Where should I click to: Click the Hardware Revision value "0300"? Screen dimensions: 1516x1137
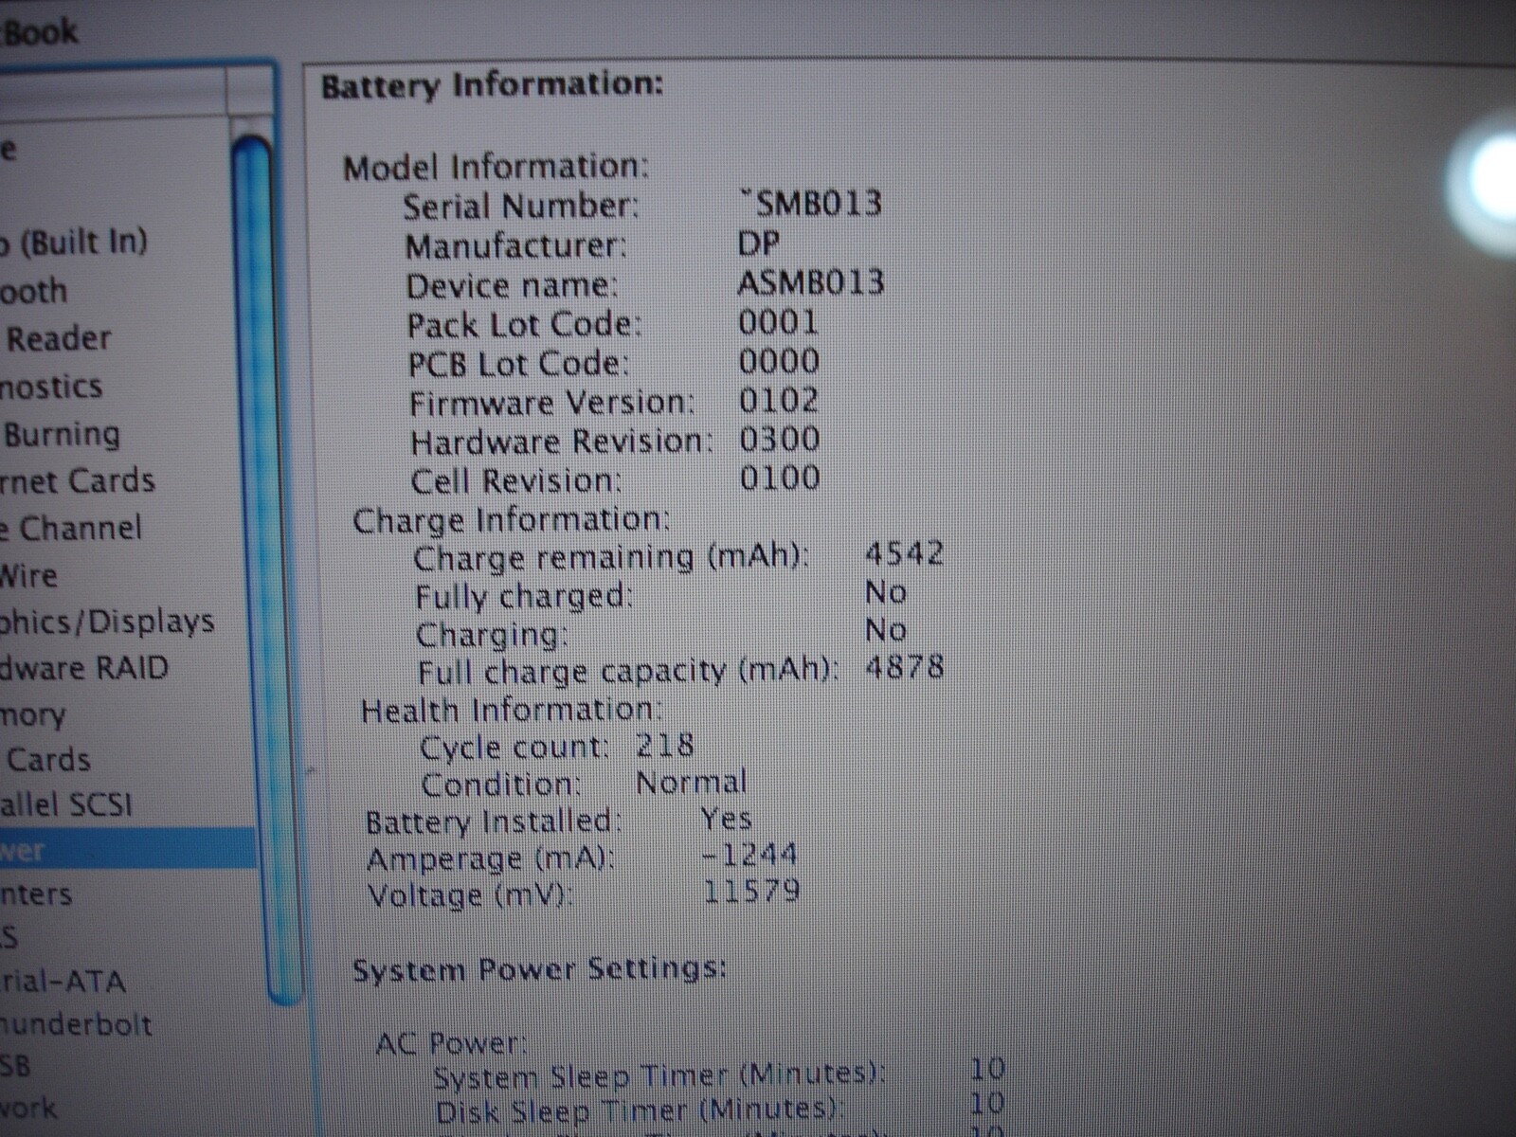click(x=780, y=439)
